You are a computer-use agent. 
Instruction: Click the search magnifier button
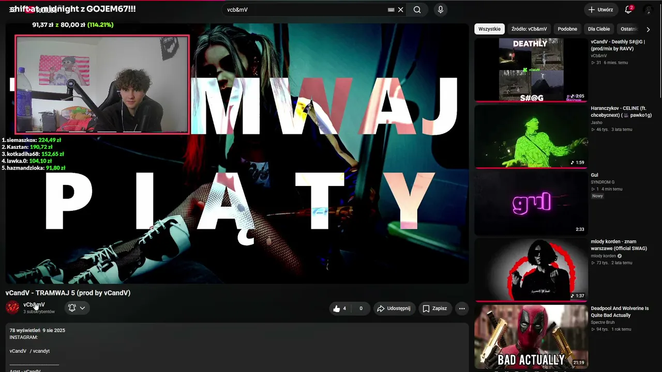417,10
